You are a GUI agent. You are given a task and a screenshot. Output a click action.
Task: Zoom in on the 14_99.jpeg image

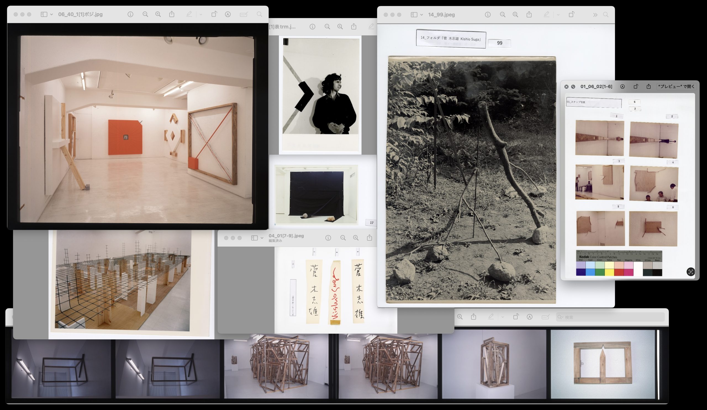pos(515,15)
